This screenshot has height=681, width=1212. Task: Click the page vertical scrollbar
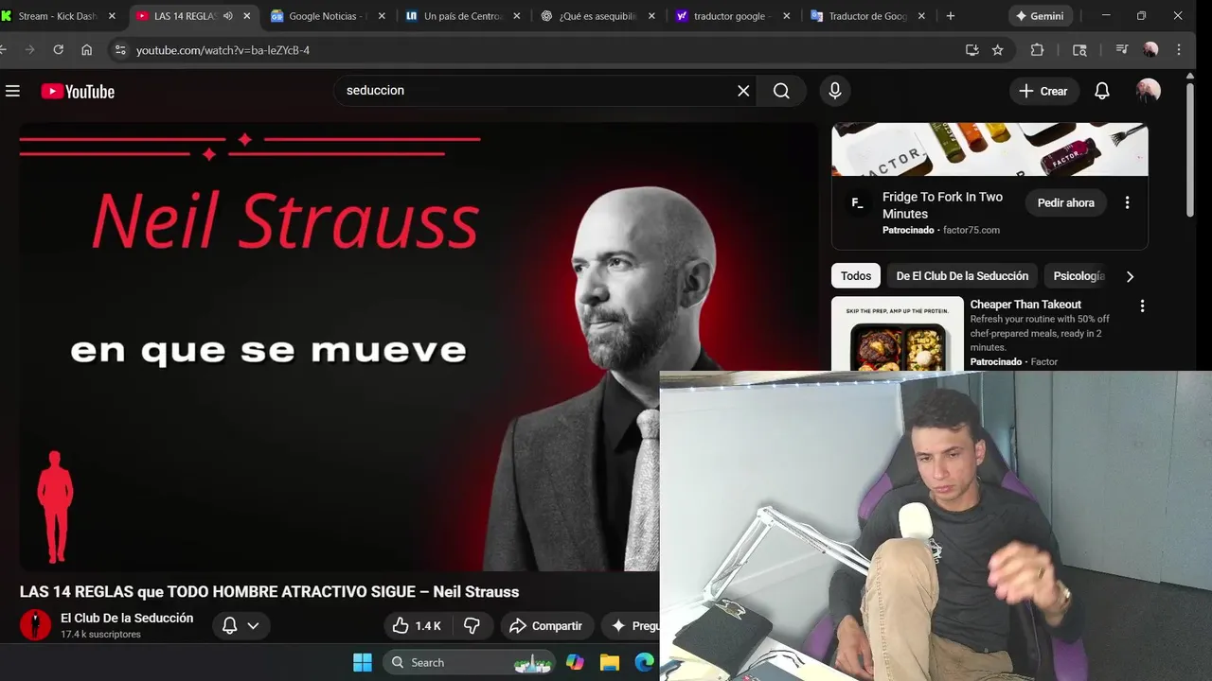click(x=1190, y=148)
